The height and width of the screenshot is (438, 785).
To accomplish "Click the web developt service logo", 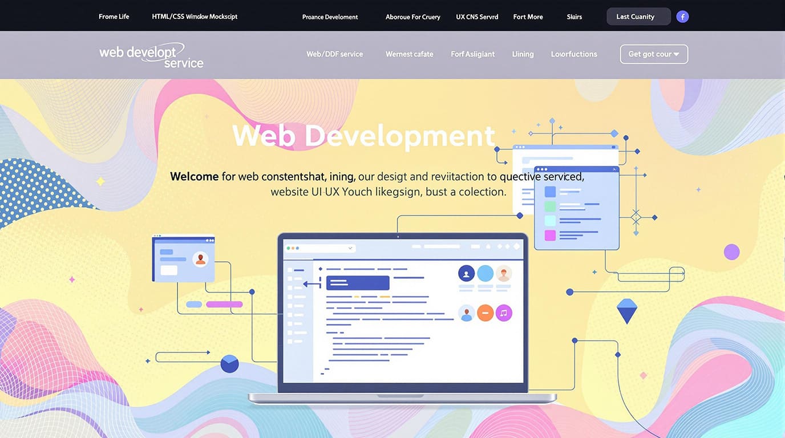I will (x=151, y=55).
